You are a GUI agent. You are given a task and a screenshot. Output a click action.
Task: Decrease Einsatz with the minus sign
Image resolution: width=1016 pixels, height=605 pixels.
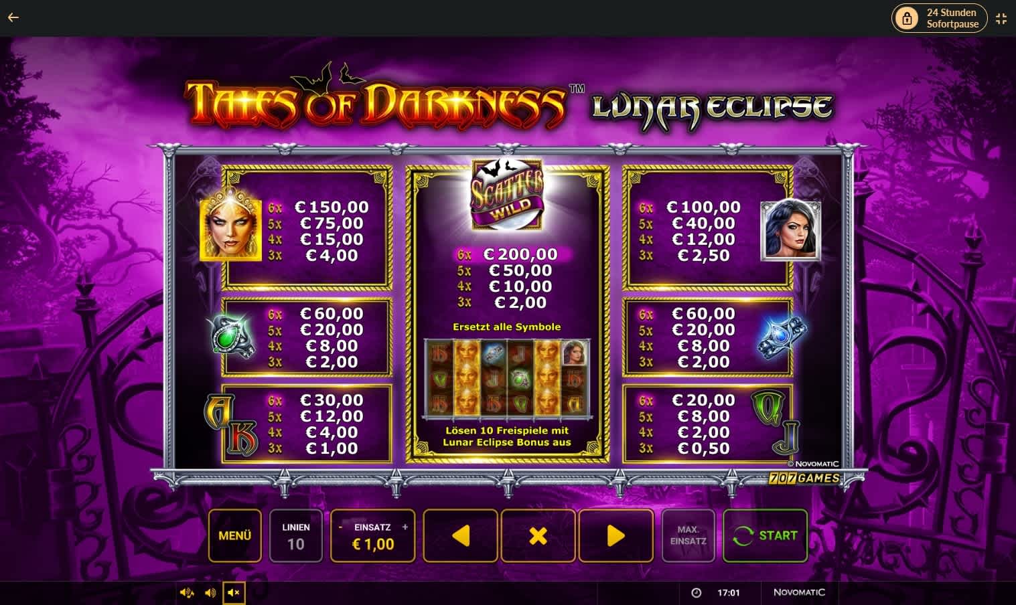pos(340,527)
